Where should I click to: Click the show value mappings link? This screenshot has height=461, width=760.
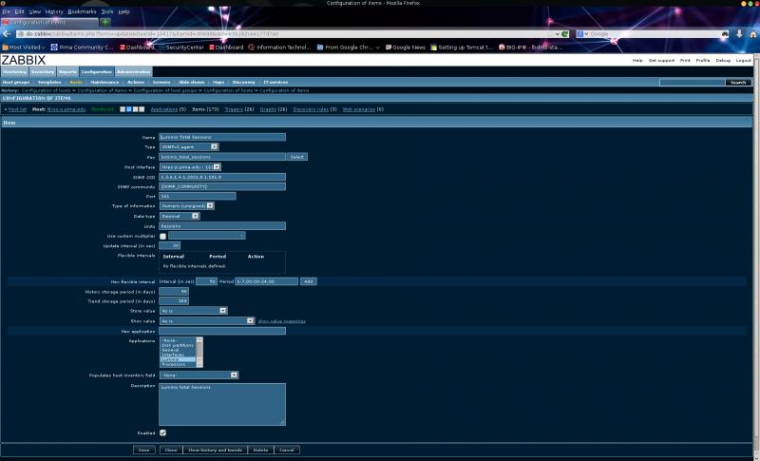(x=281, y=321)
